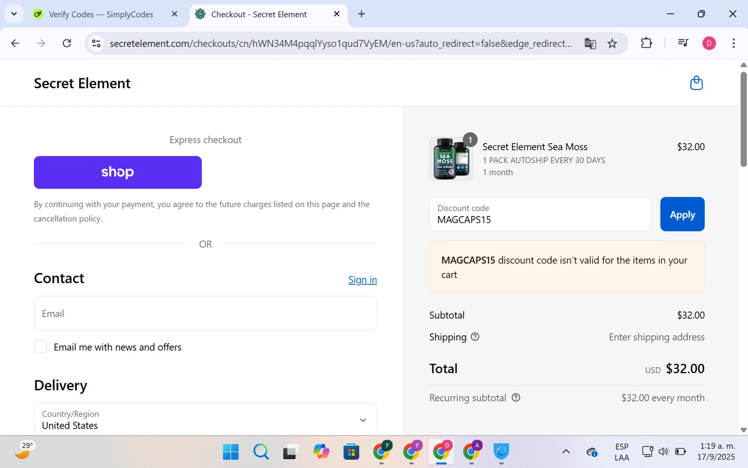748x468 pixels.
Task: Open the clock showing 1:19 a. m.
Action: 717,452
